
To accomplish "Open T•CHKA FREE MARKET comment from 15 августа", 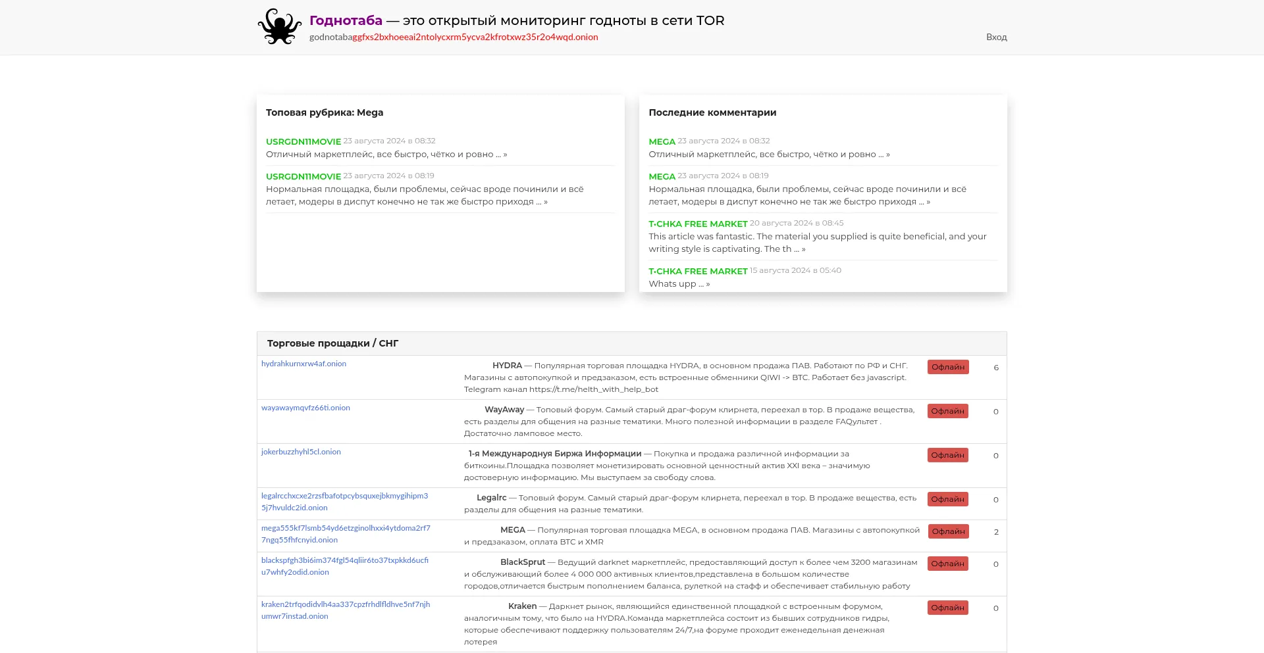I will [698, 271].
